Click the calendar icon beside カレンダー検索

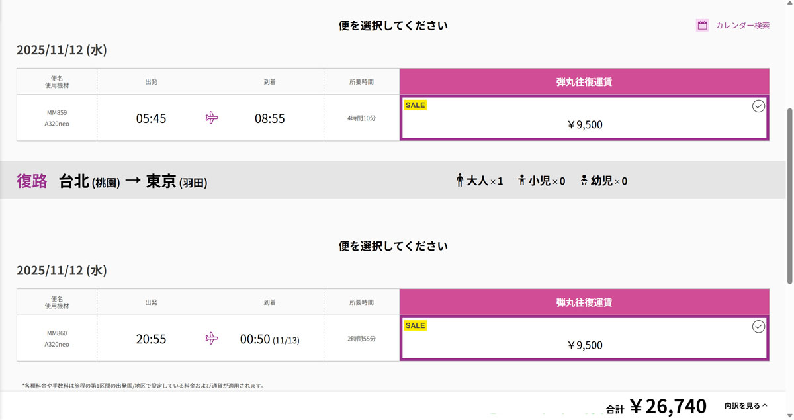pos(702,26)
